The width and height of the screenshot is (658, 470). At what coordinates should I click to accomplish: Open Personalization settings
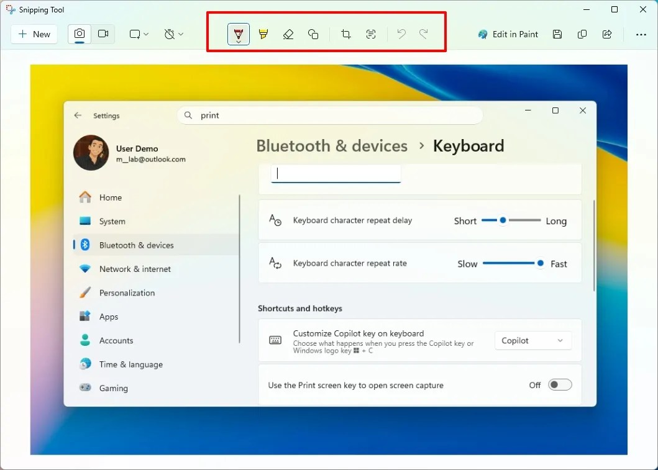156,293
